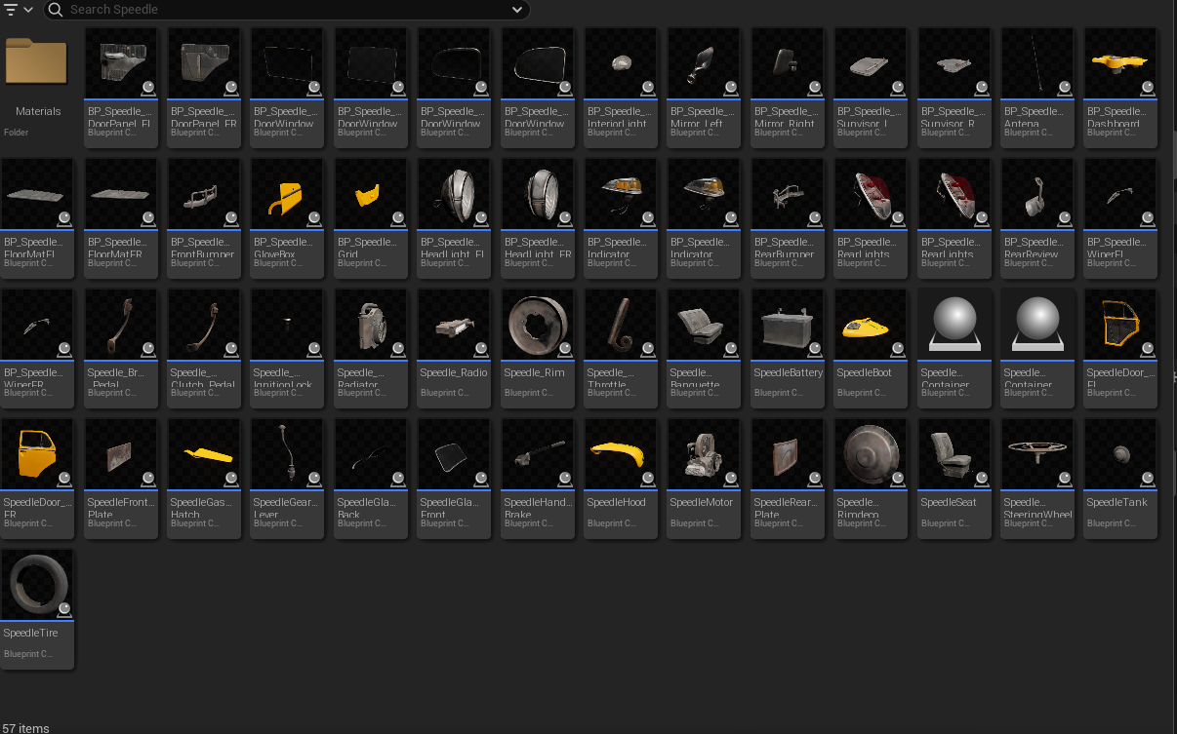Click the filter lines icon beside search
1177x734 pixels.
tap(12, 10)
